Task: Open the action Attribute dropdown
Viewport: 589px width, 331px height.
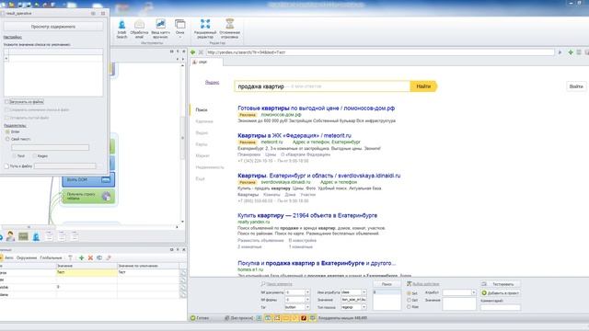Action: pos(473,292)
